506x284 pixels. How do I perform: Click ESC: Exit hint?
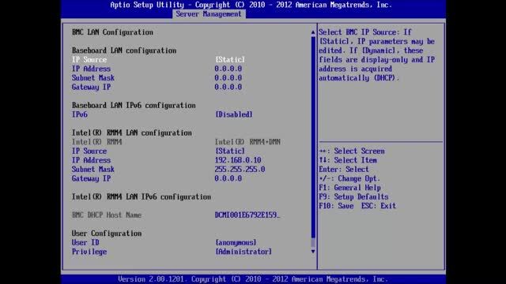point(379,206)
